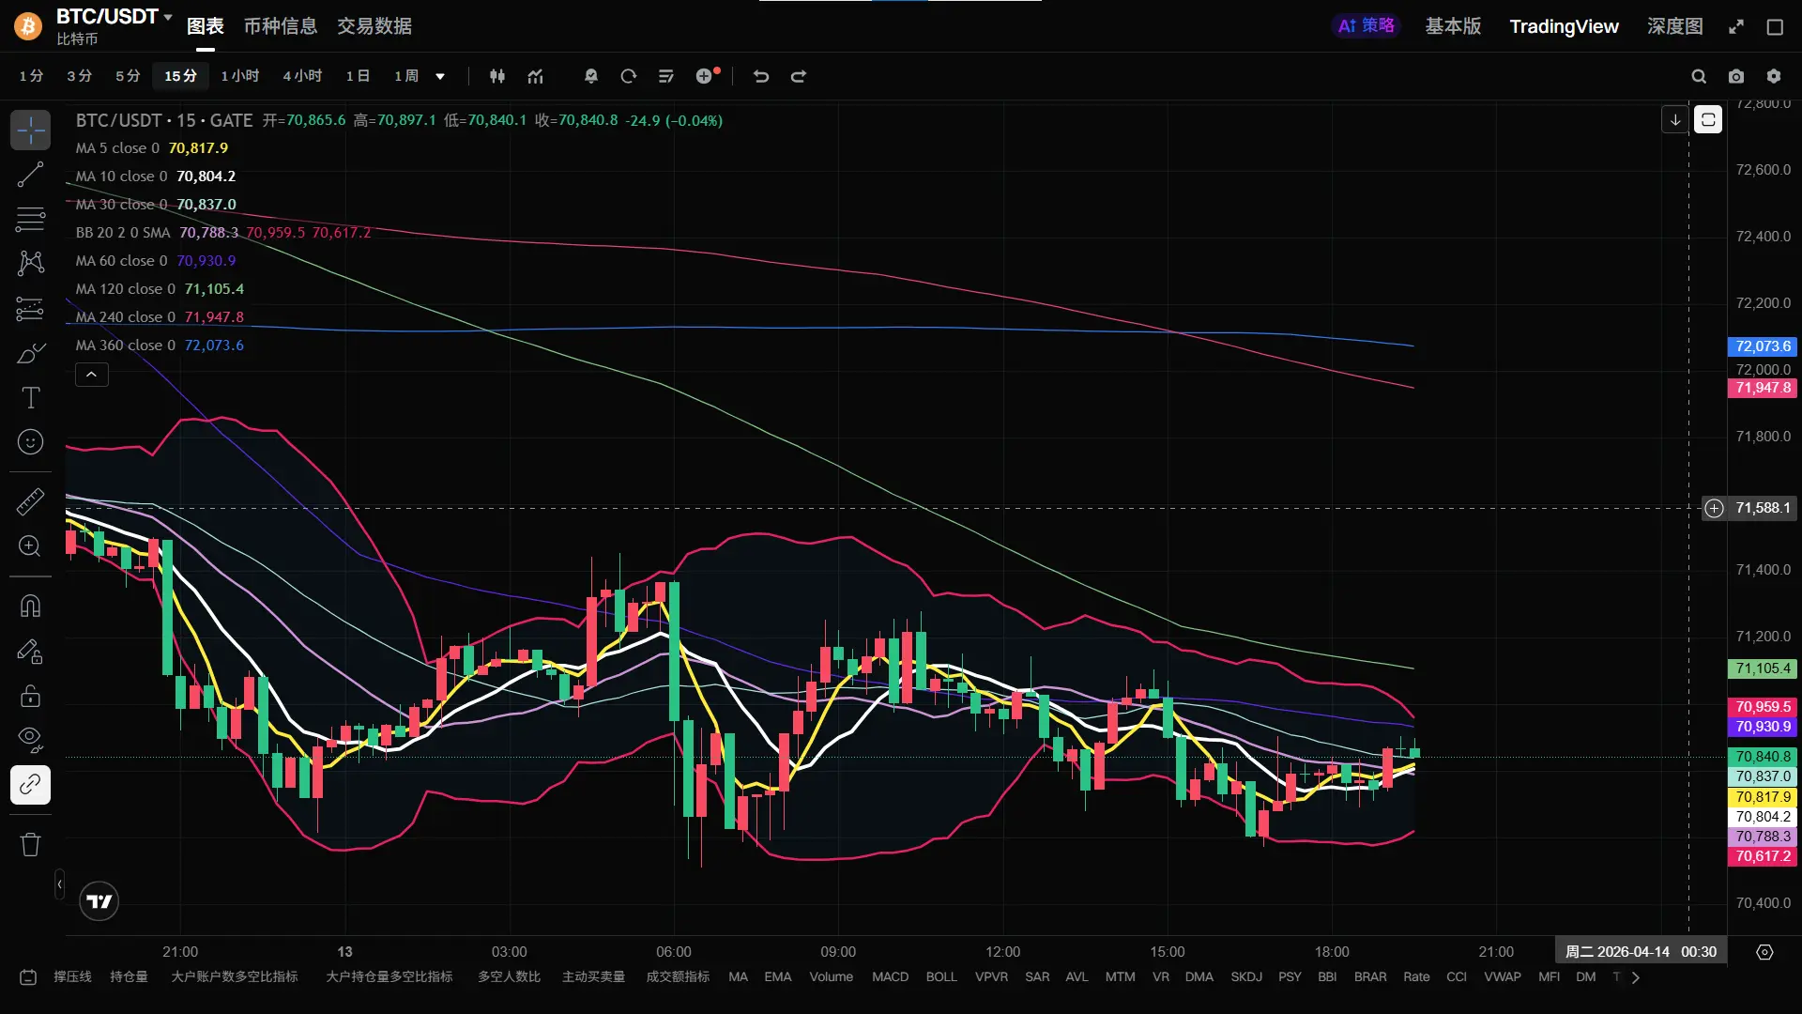Click the 72,073.6 MA 360 price label

point(1762,346)
